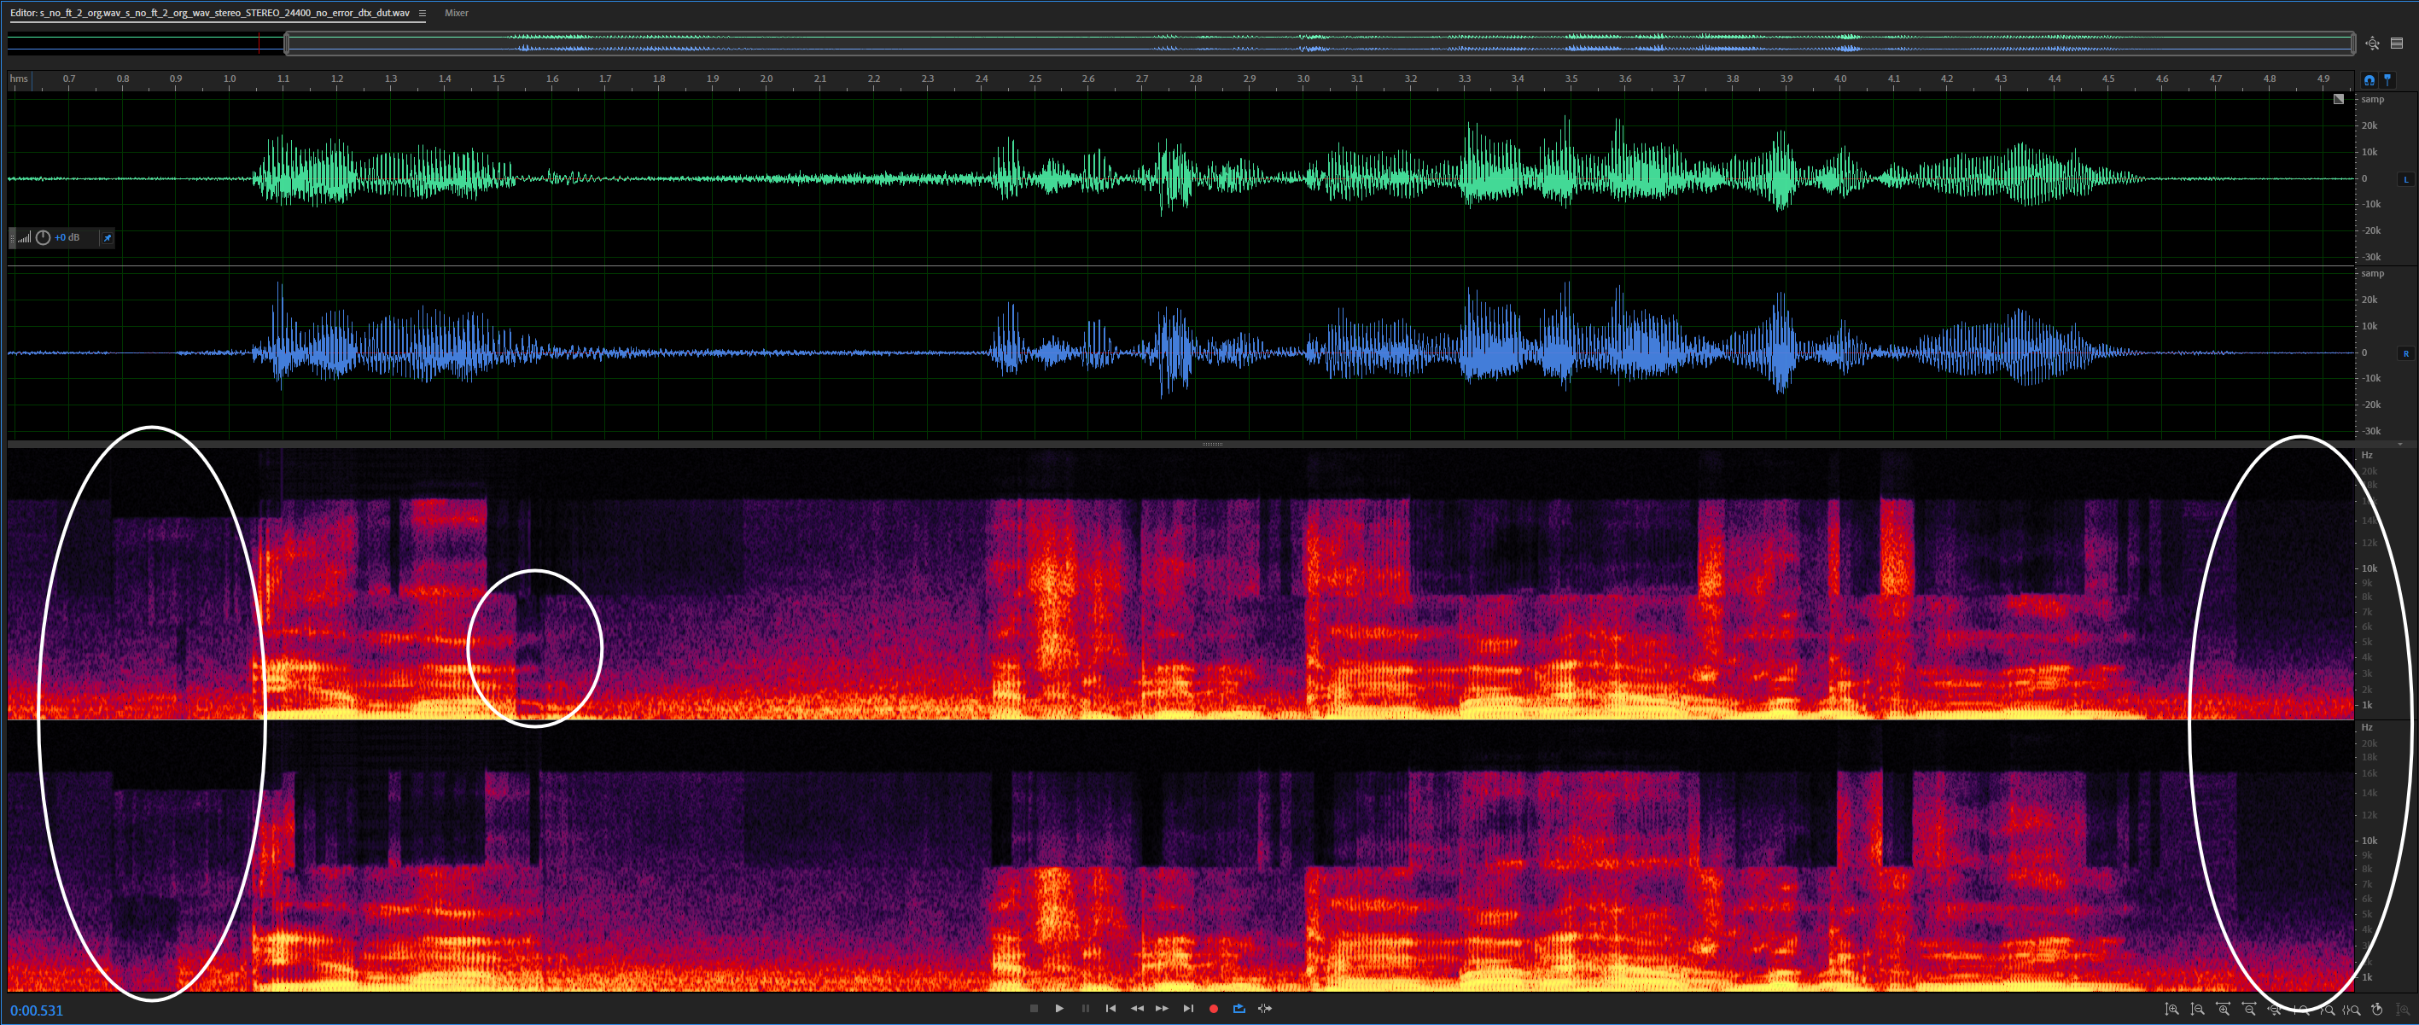Click Zoom In Time icon

click(2224, 1010)
